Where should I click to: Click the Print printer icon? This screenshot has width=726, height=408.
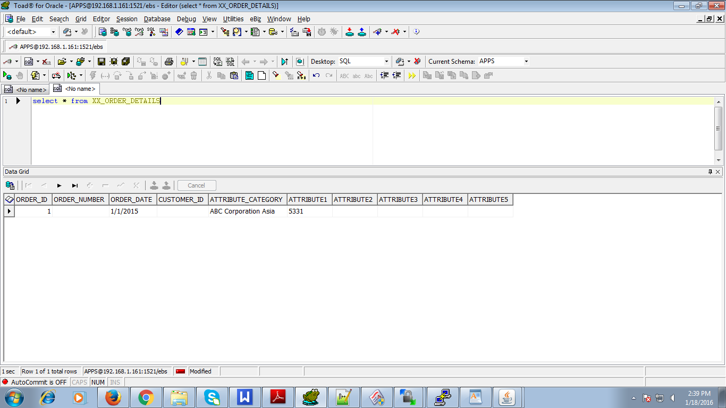pyautogui.click(x=169, y=62)
